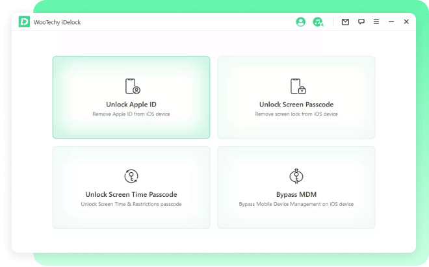Click the "WooTechy iDelock" window title text

58,22
